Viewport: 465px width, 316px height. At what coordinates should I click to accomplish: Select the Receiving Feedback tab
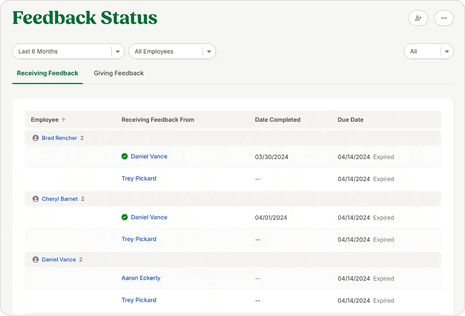tap(47, 73)
